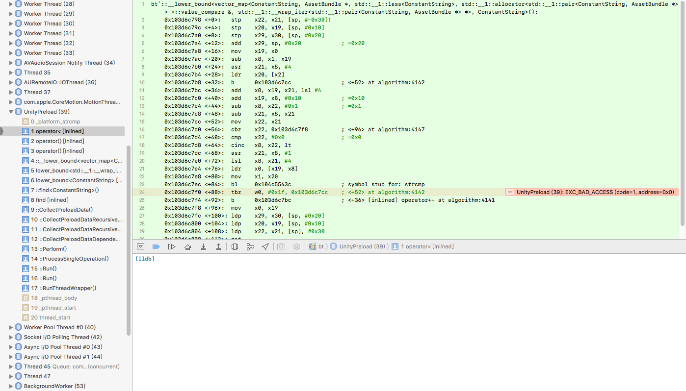Collapse the UnityPreload (39) thread
Image resolution: width=686 pixels, height=391 pixels.
(x=11, y=112)
